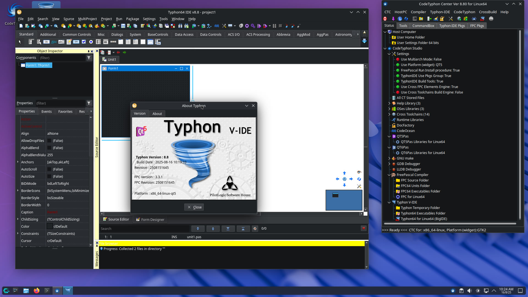Screen dimensions: 528x297
Task: Select the TRadioButton component icon in palette
Action: [91, 42]
